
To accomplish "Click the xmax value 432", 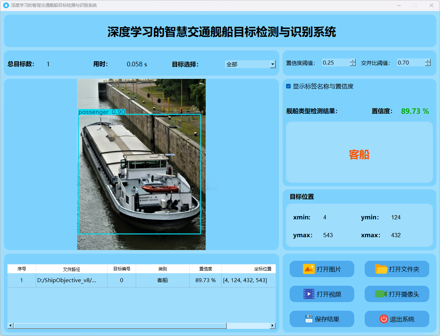I will [x=396, y=235].
